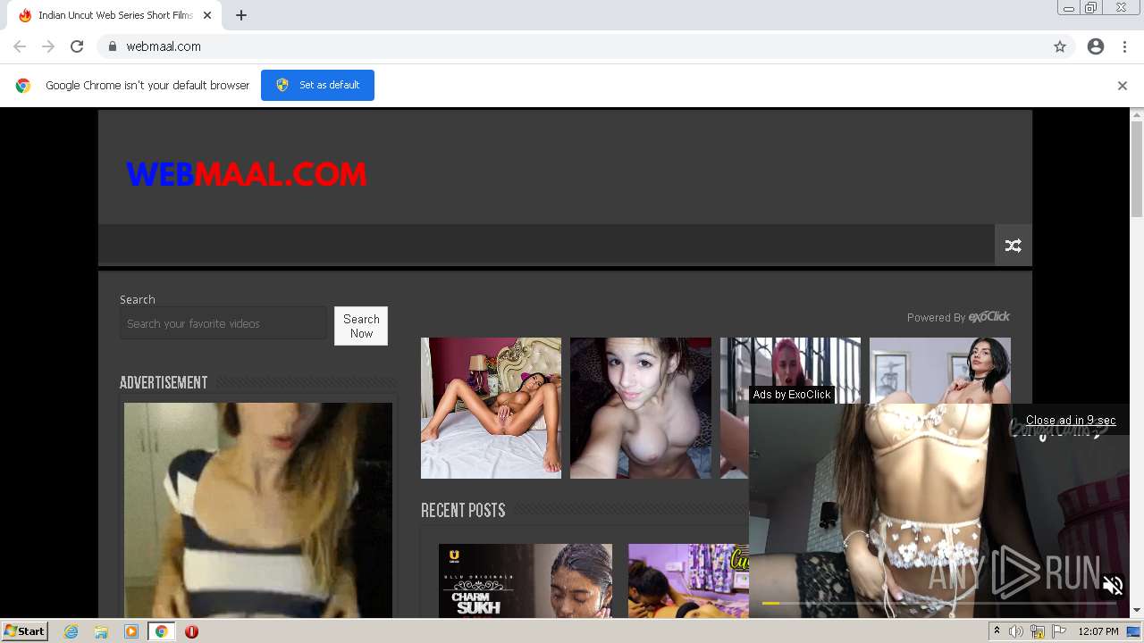Open the Chrome profile account icon
1144x643 pixels.
click(x=1096, y=46)
